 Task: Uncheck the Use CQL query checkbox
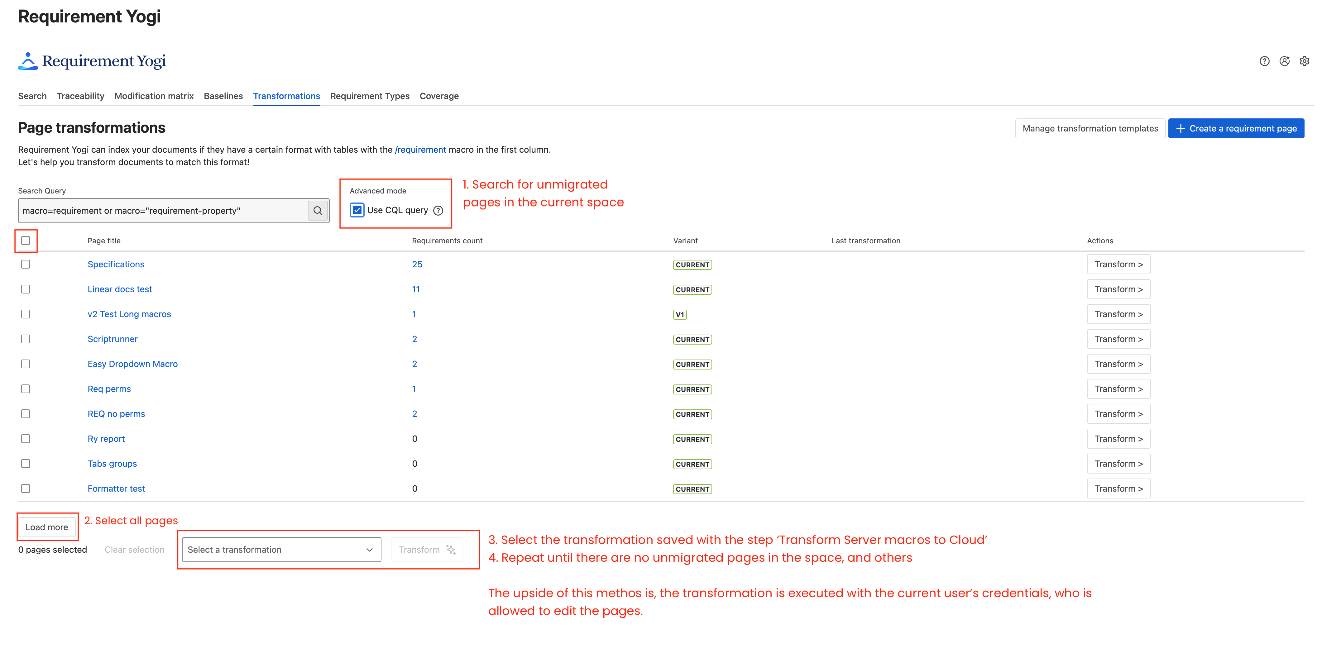point(357,210)
